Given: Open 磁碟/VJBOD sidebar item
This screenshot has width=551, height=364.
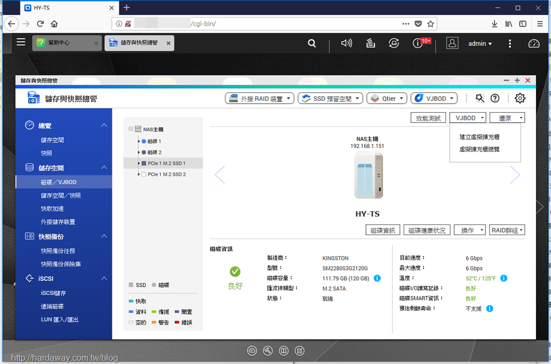Looking at the screenshot, I should pyautogui.click(x=63, y=182).
